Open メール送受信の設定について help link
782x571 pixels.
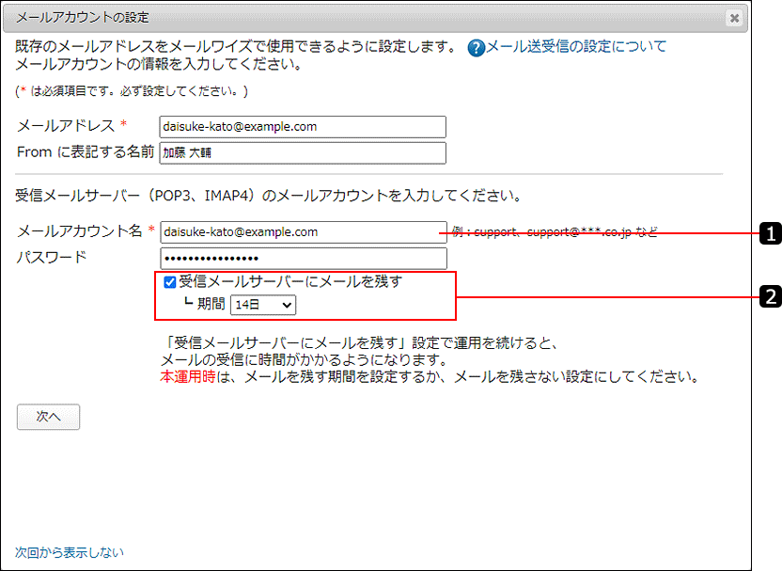pyautogui.click(x=576, y=46)
